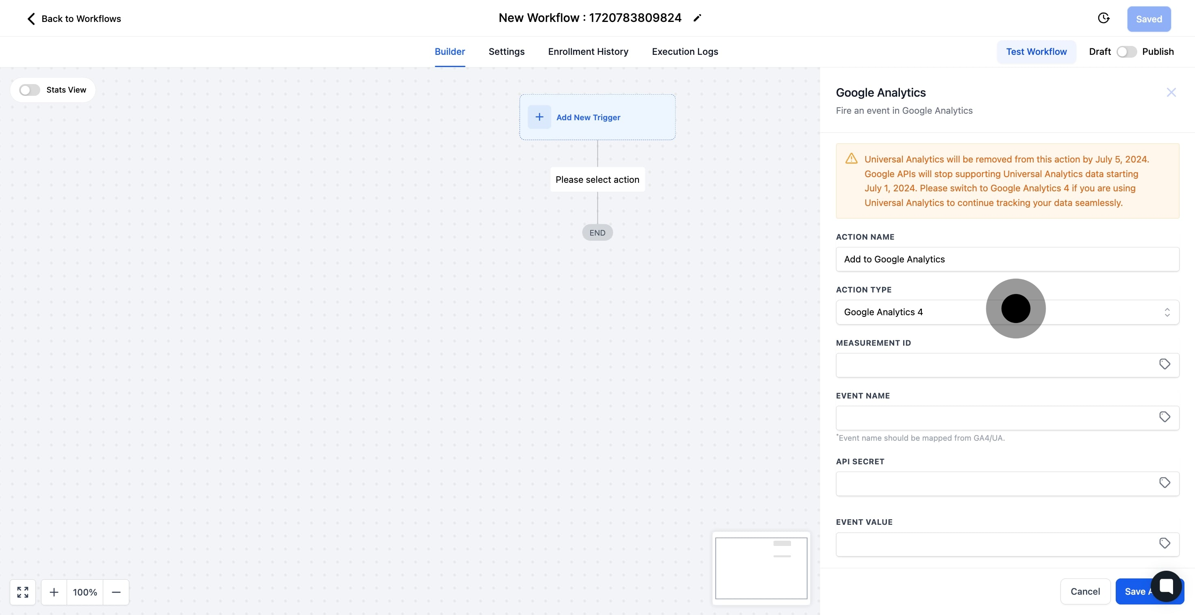Viewport: 1195px width, 615px height.
Task: Open tag picker for API Secret field
Action: (1165, 483)
